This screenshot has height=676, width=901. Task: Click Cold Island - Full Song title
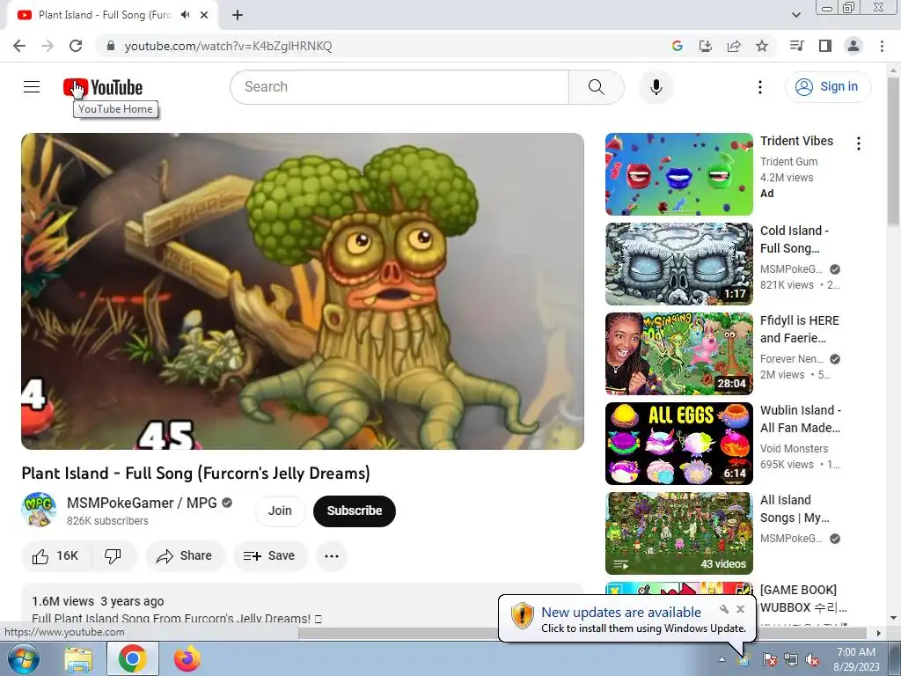pyautogui.click(x=795, y=239)
